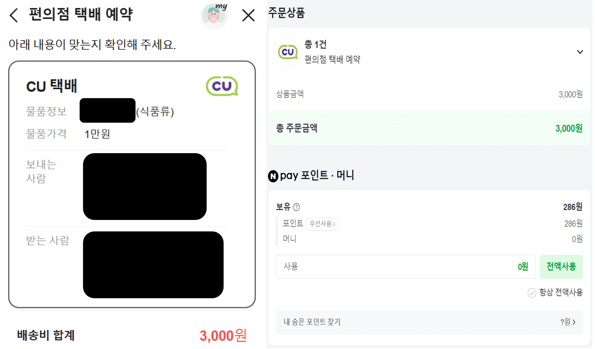Click the 사용 amount input field

(x=405, y=267)
